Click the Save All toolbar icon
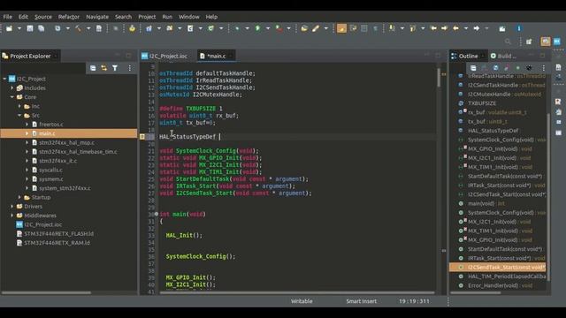 click(42, 28)
